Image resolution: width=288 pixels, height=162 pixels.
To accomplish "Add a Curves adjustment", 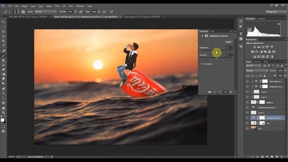I will coord(263,47).
